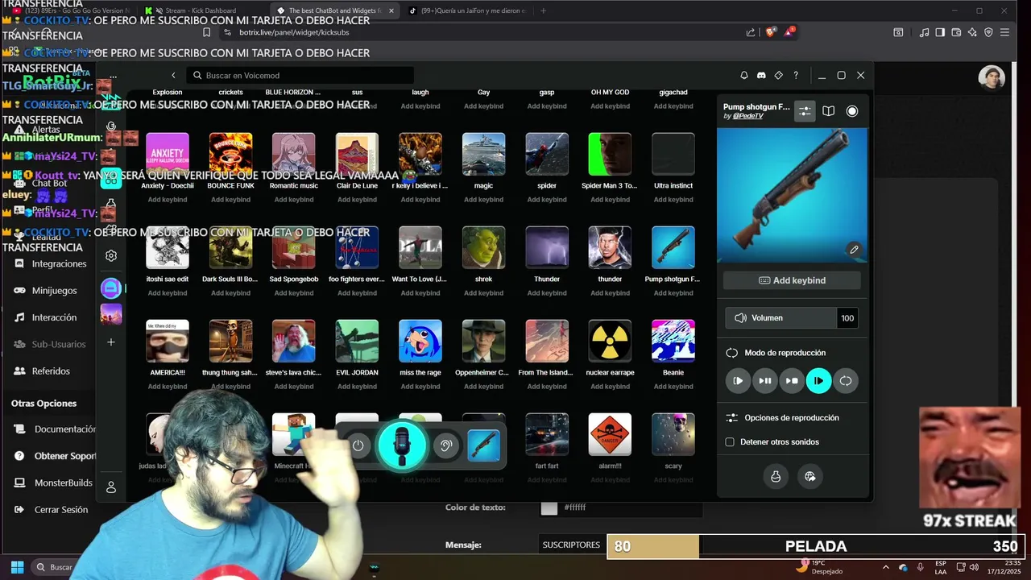Open the Windows Start button
Screen dimensions: 1031x580
pos(17,567)
